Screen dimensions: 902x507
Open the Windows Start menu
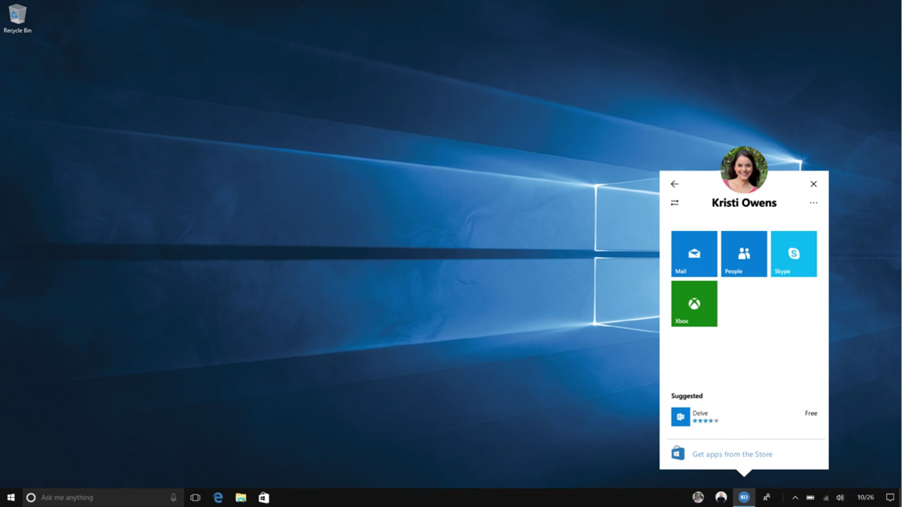point(11,497)
